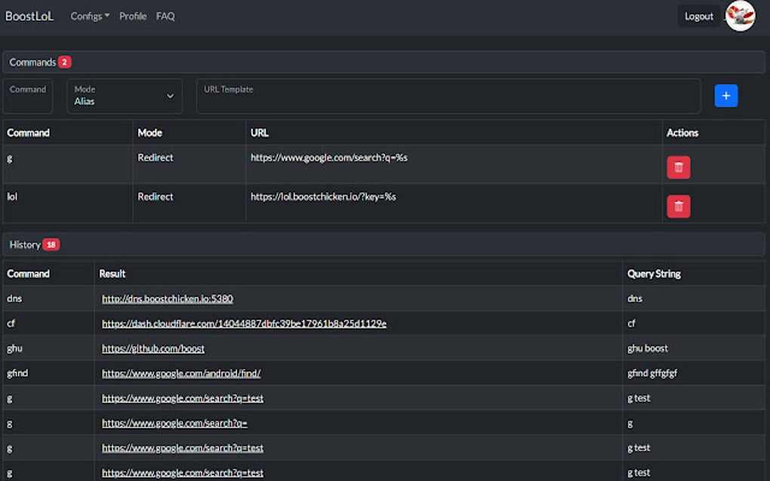Open the Configs dropdown menu

pyautogui.click(x=89, y=15)
